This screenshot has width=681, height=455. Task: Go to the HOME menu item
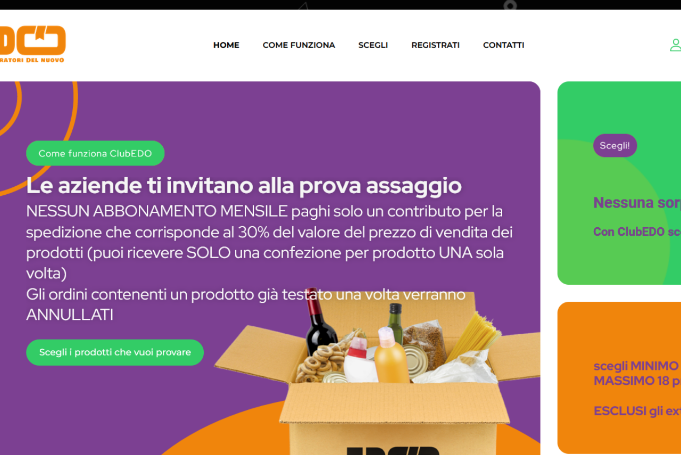[x=226, y=45]
